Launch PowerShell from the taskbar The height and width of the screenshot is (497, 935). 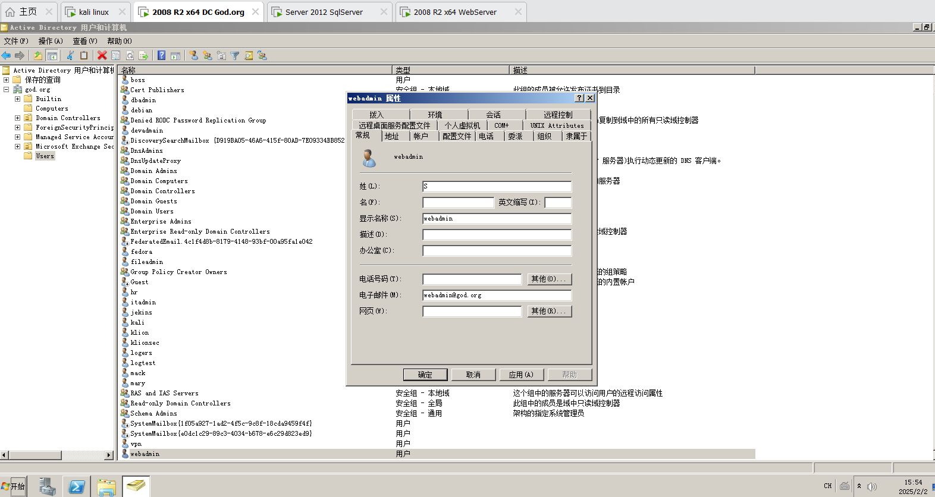pyautogui.click(x=77, y=486)
